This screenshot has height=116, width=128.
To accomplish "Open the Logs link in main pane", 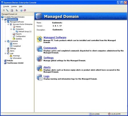I will [x=46, y=76].
